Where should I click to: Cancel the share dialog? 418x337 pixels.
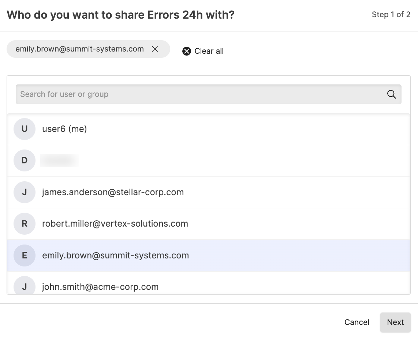click(357, 322)
